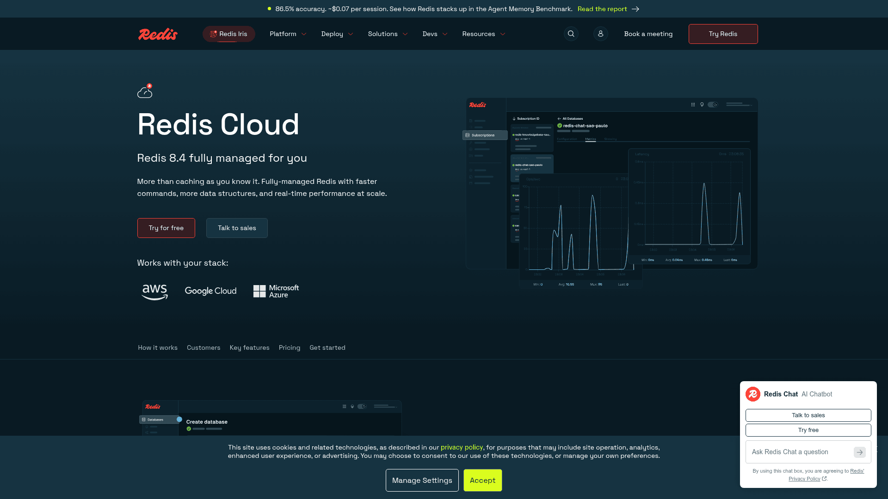
Task: Click Talk to sales in Redis Chat
Action: point(808,415)
